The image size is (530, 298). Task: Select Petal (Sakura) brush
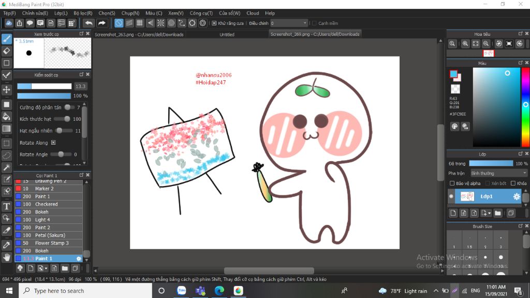pos(49,235)
